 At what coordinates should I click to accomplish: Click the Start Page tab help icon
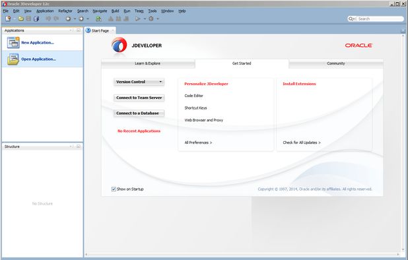[88, 30]
